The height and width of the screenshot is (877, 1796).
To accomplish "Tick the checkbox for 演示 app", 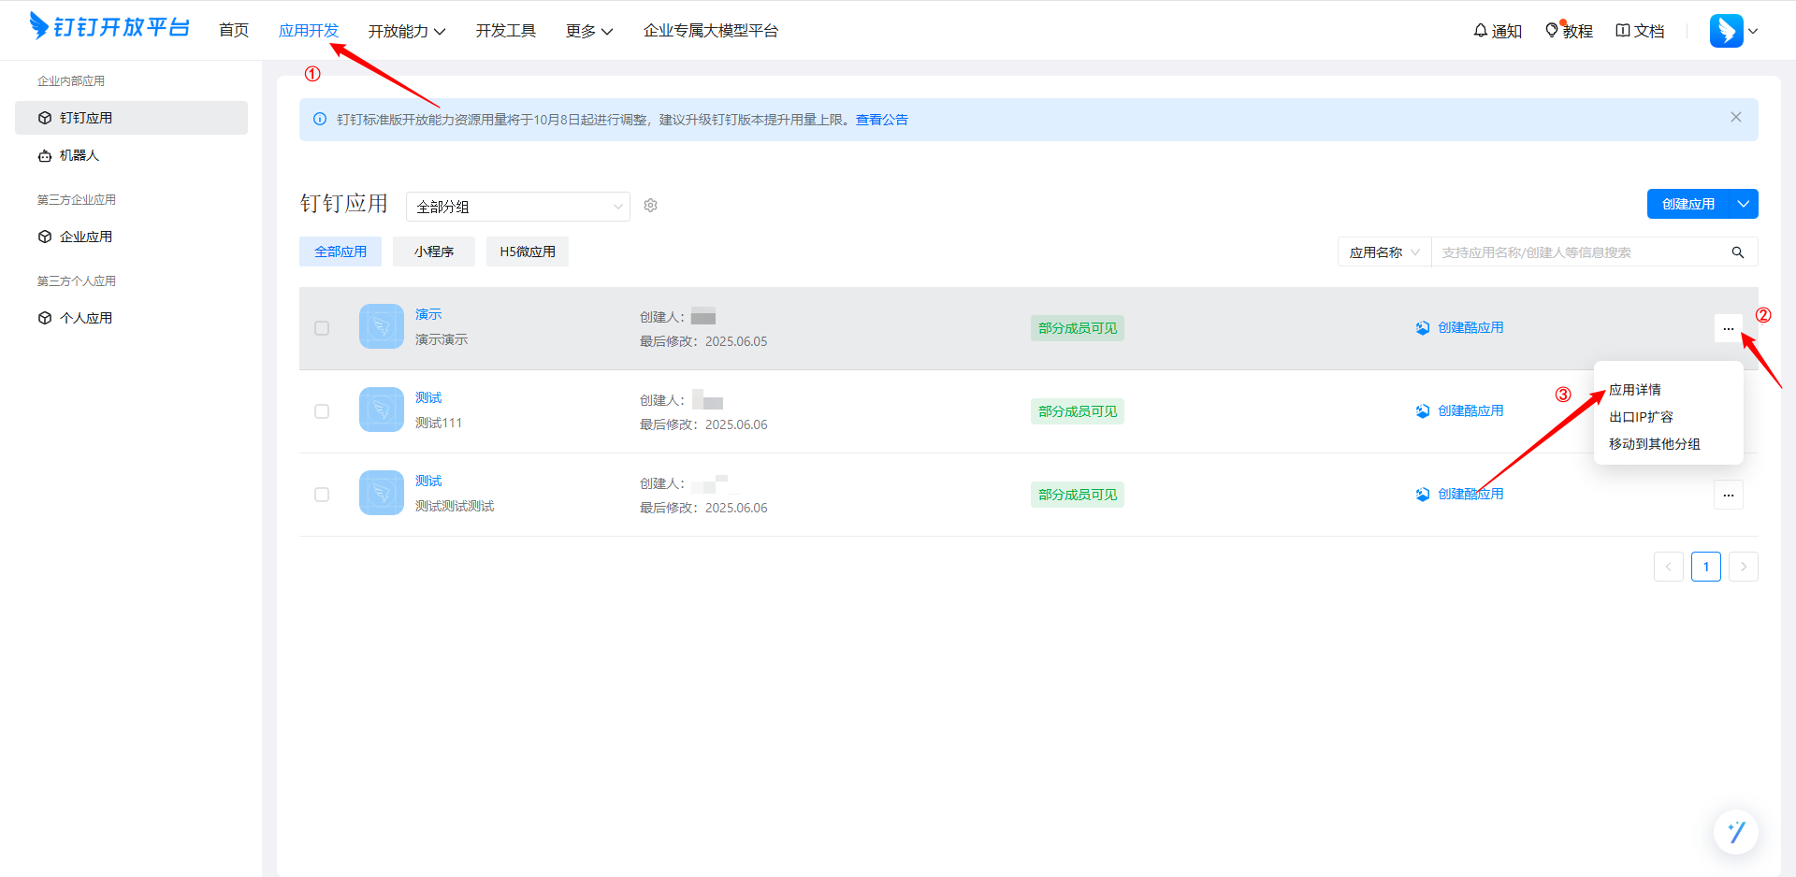I will pyautogui.click(x=322, y=328).
